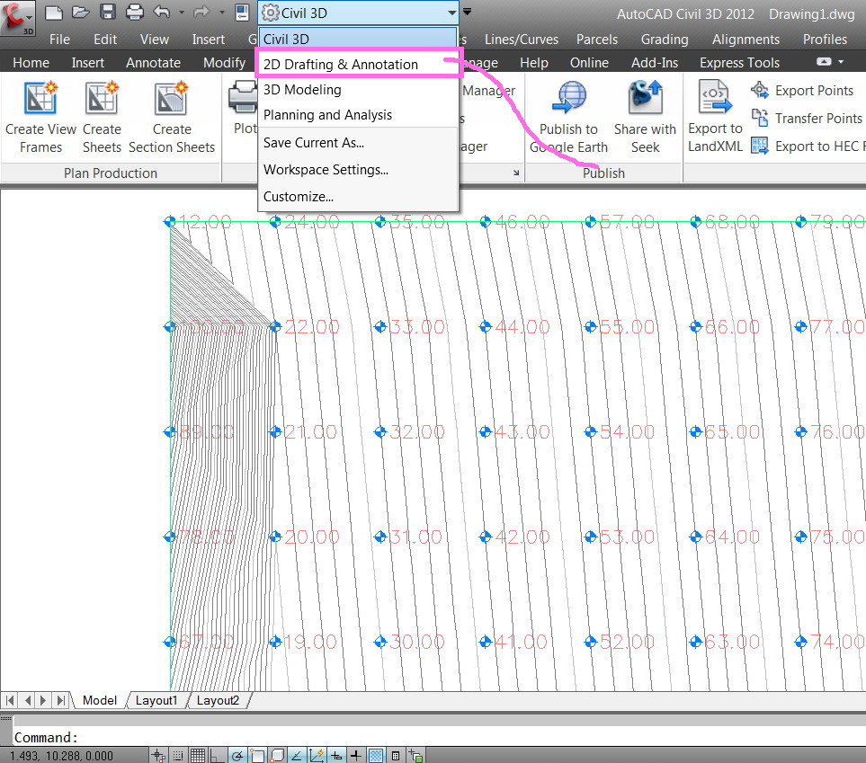Open the Alignments menu
866x763 pixels.
[x=745, y=40]
